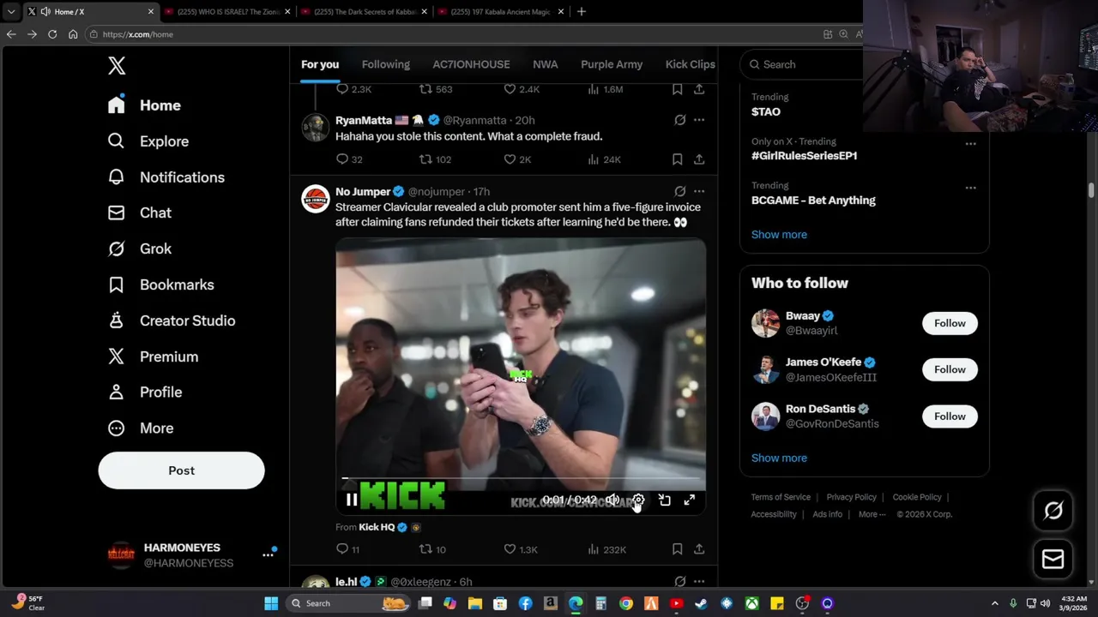Show more Who to follow suggestions
This screenshot has height=617, width=1098.
[x=779, y=458]
